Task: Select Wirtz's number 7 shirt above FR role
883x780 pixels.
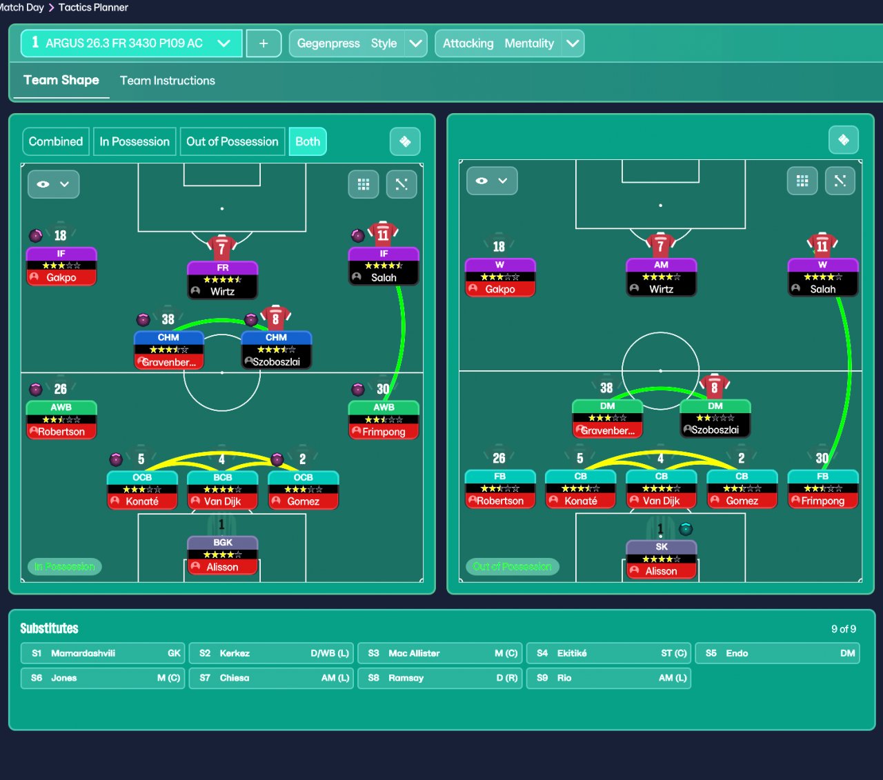Action: point(222,247)
